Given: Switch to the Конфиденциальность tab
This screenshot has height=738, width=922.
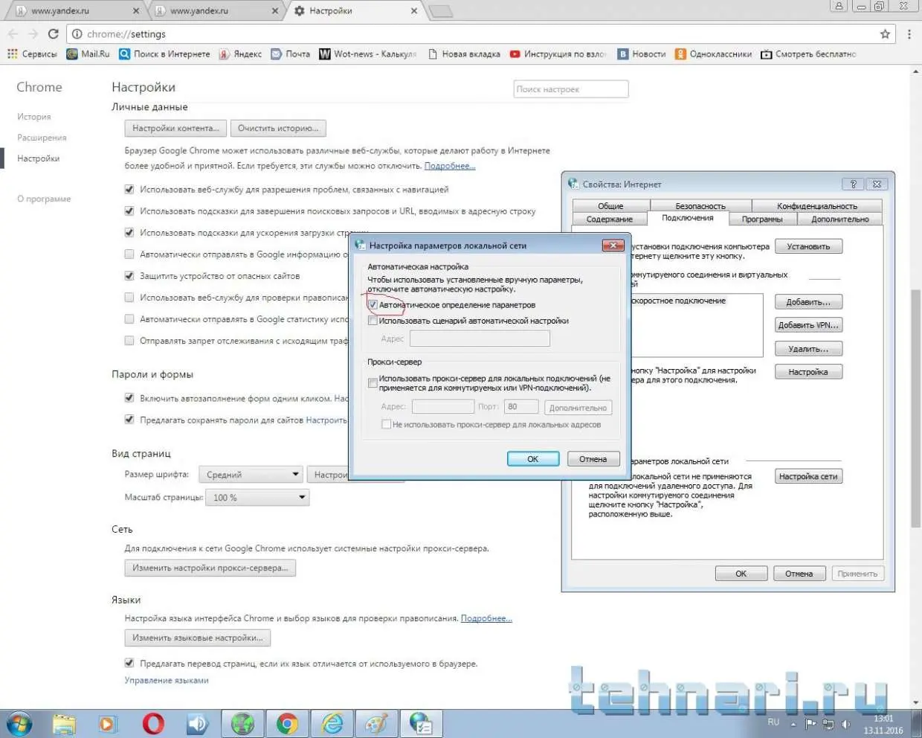Looking at the screenshot, I should (817, 206).
